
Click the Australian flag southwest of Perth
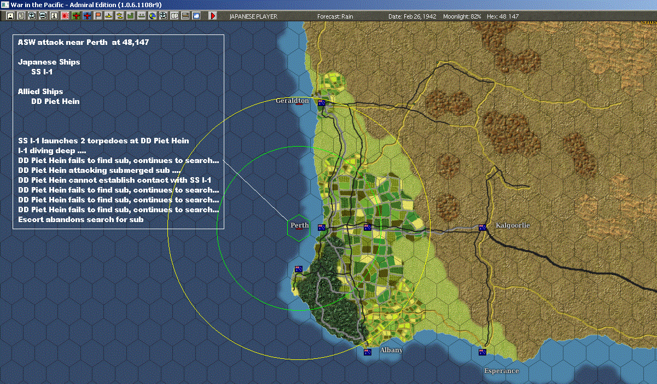tap(299, 269)
